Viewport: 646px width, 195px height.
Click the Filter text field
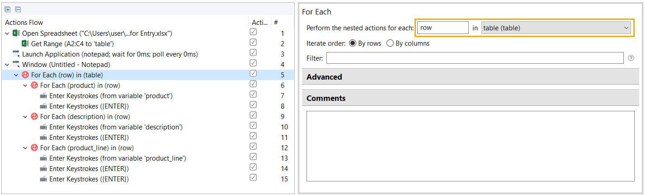pos(475,58)
